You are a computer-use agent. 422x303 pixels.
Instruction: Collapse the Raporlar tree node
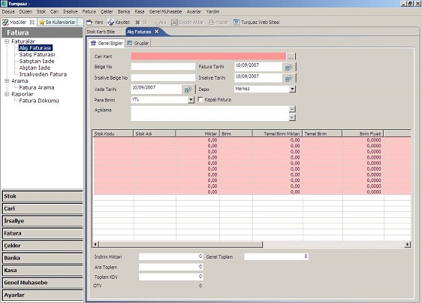click(7, 94)
